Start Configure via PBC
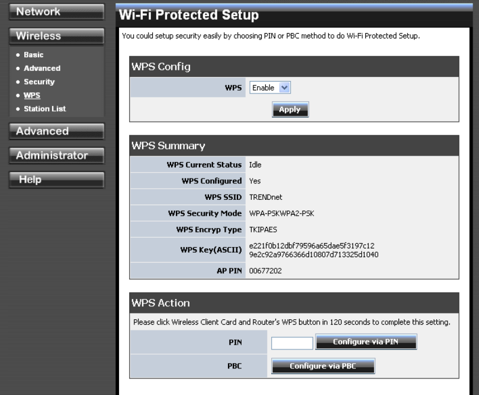Viewport: 479px width, 395px height. 323,367
